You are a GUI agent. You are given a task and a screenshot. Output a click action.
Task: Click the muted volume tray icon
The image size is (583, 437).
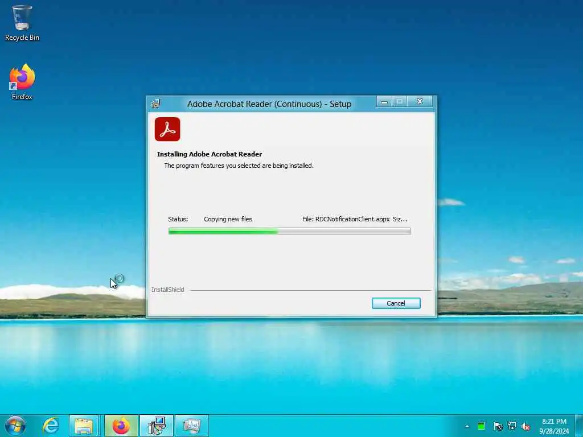(x=525, y=426)
